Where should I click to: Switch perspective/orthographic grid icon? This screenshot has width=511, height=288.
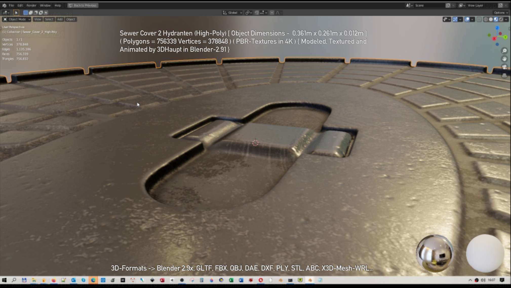point(504,75)
